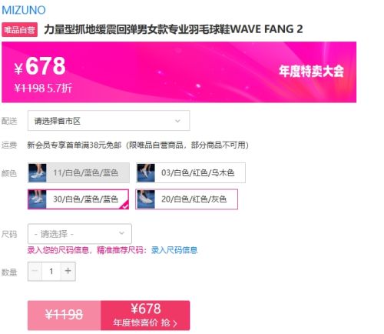The height and width of the screenshot is (334, 384).
Task: Click the 年度特卖大会 banner text
Action: (311, 71)
